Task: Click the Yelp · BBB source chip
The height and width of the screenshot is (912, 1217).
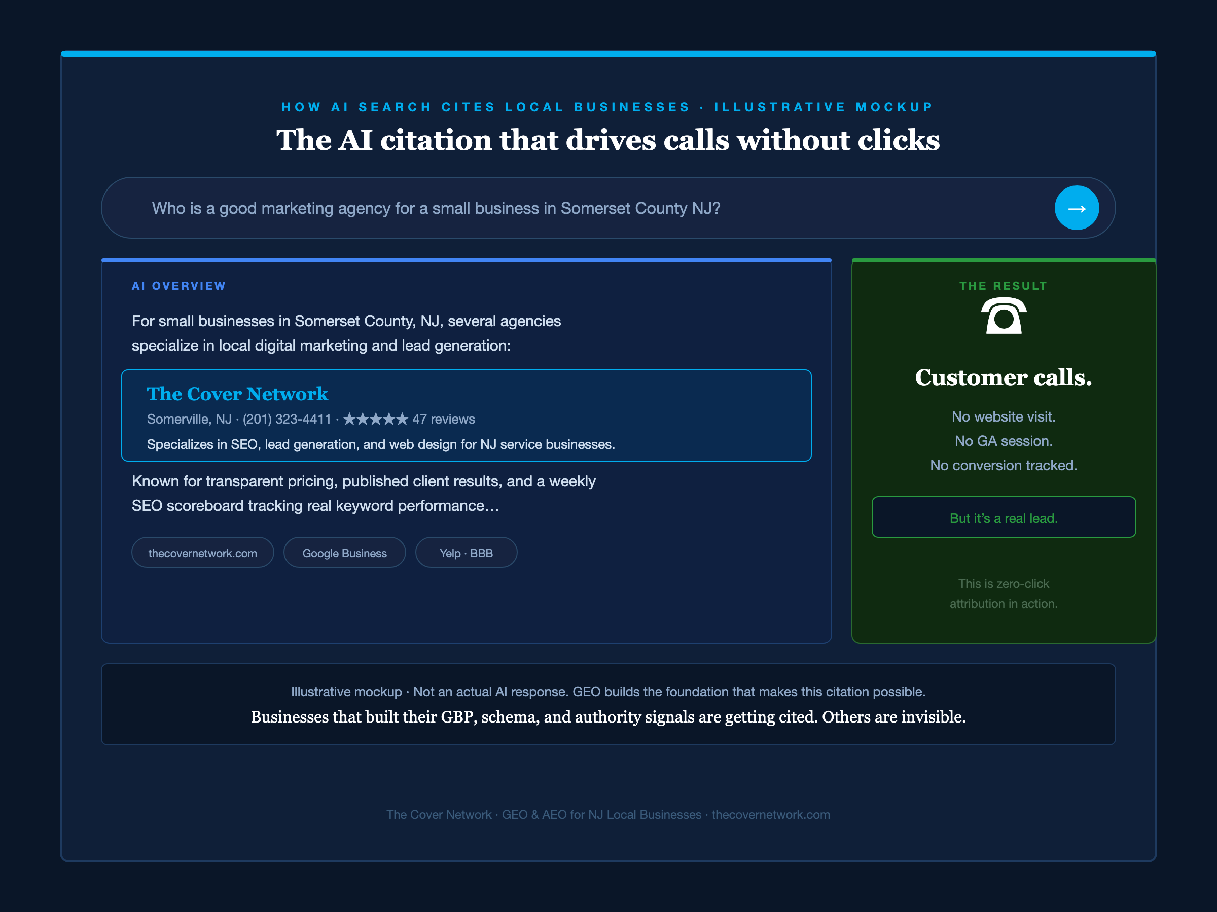Action: click(466, 553)
